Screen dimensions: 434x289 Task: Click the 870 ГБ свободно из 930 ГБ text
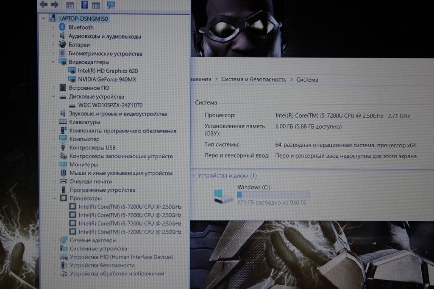point(272,203)
